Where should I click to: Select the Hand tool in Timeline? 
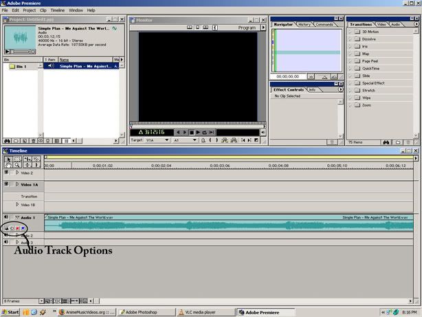click(8, 165)
